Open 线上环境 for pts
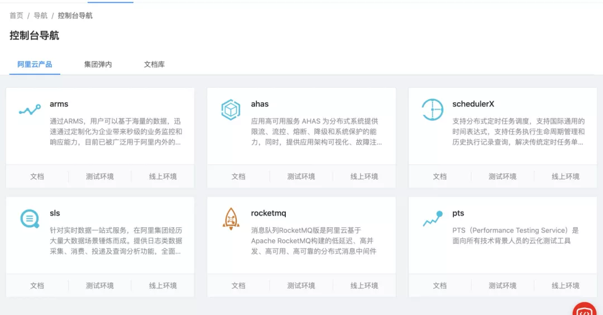The width and height of the screenshot is (603, 315). pos(565,286)
